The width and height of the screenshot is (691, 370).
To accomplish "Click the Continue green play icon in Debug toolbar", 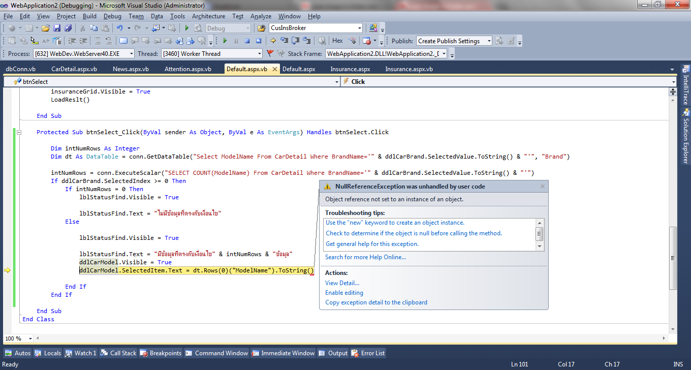I will coord(225,41).
